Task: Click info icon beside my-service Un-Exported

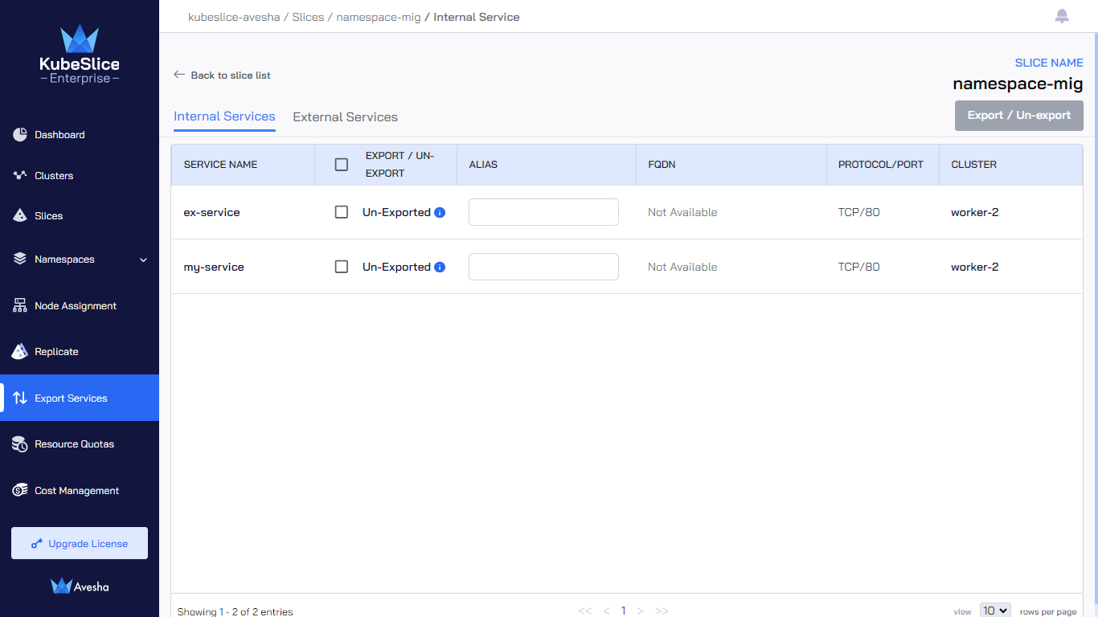Action: pyautogui.click(x=440, y=267)
